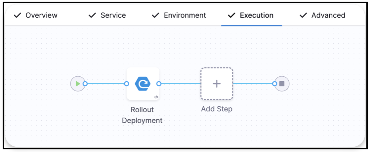Open the Service tab
Image resolution: width=371 pixels, height=152 pixels.
point(113,16)
